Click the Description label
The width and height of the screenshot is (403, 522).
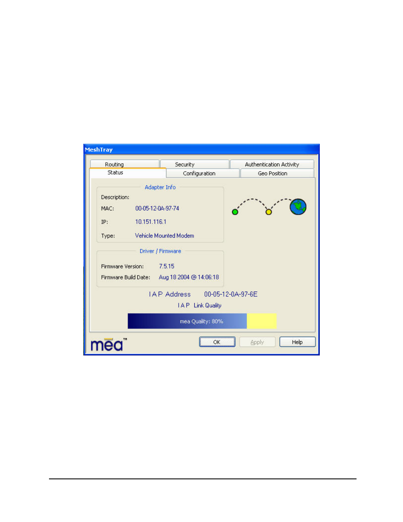point(115,197)
